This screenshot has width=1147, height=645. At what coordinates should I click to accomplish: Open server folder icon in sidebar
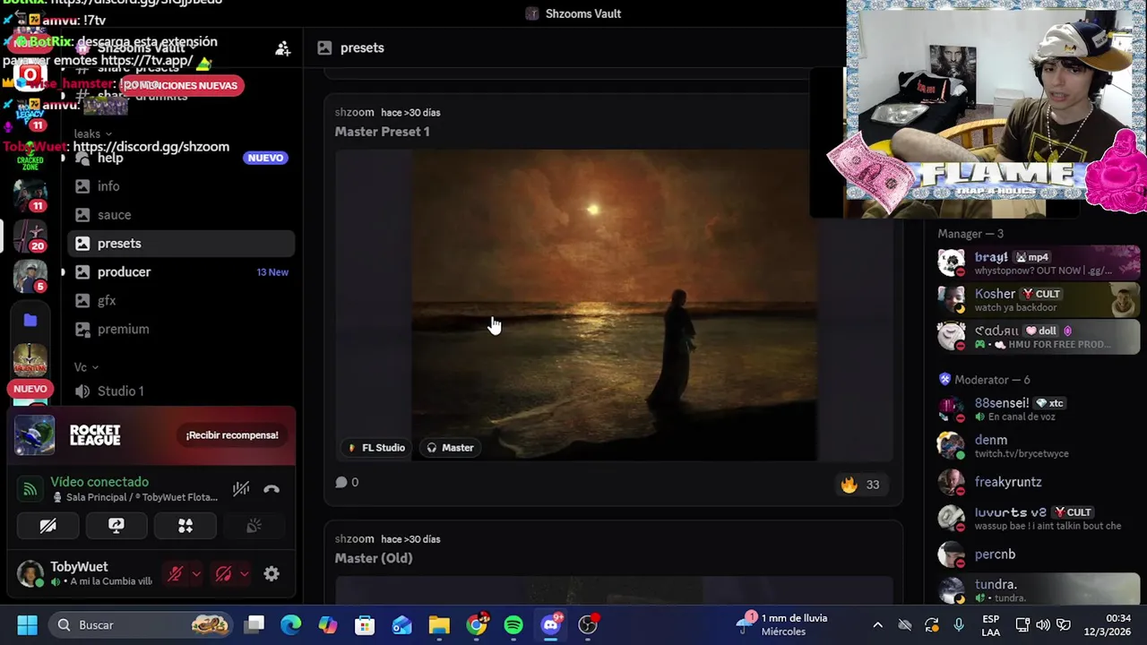30,320
